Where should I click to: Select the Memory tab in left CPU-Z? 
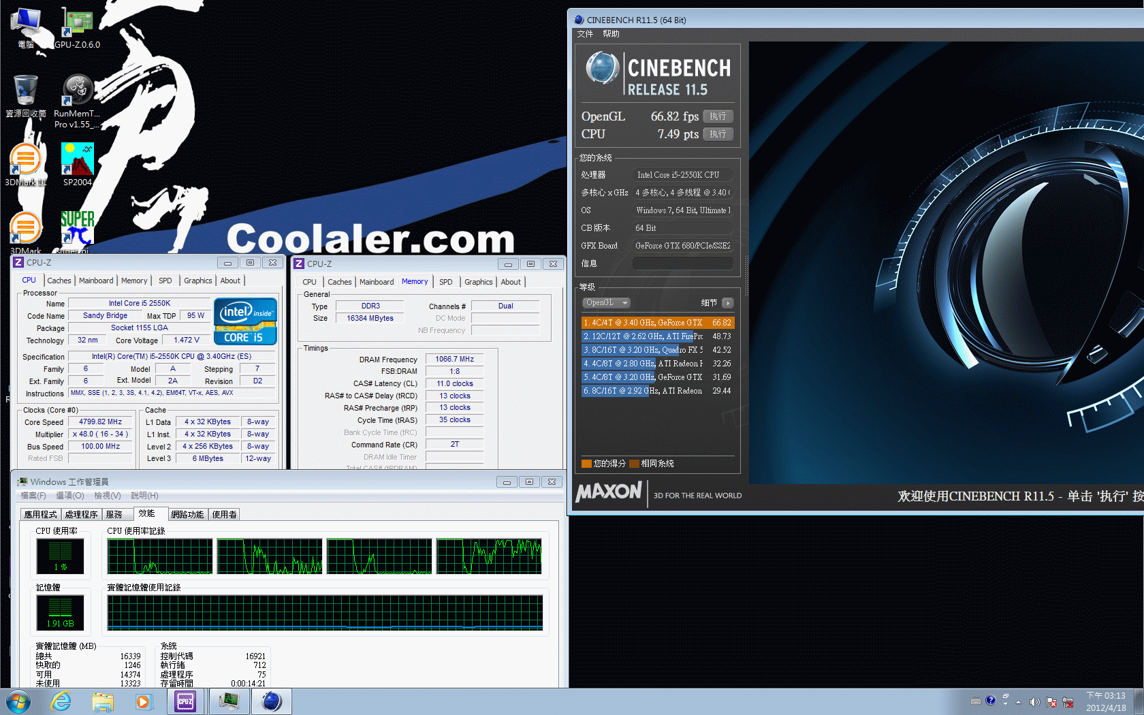tap(134, 281)
